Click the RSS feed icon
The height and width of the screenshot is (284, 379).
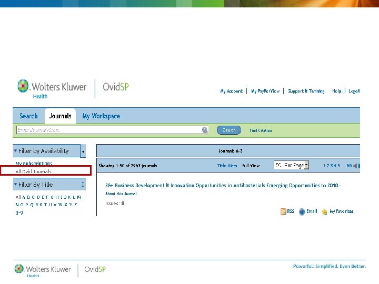click(283, 211)
